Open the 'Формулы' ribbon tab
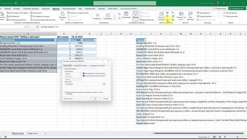247x139 pixels. click(46, 8)
